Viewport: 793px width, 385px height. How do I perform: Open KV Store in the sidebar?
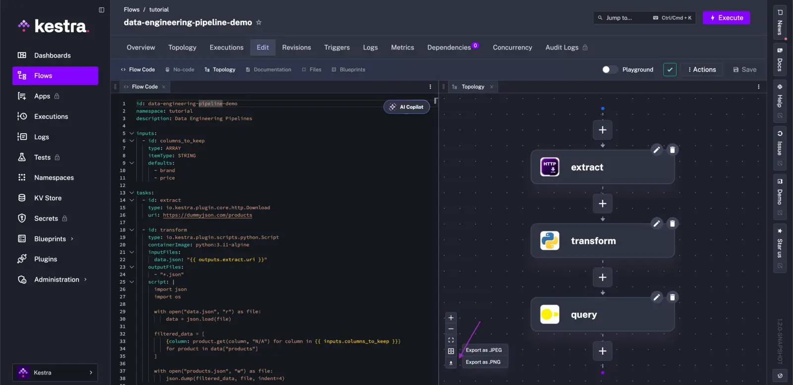coord(55,198)
